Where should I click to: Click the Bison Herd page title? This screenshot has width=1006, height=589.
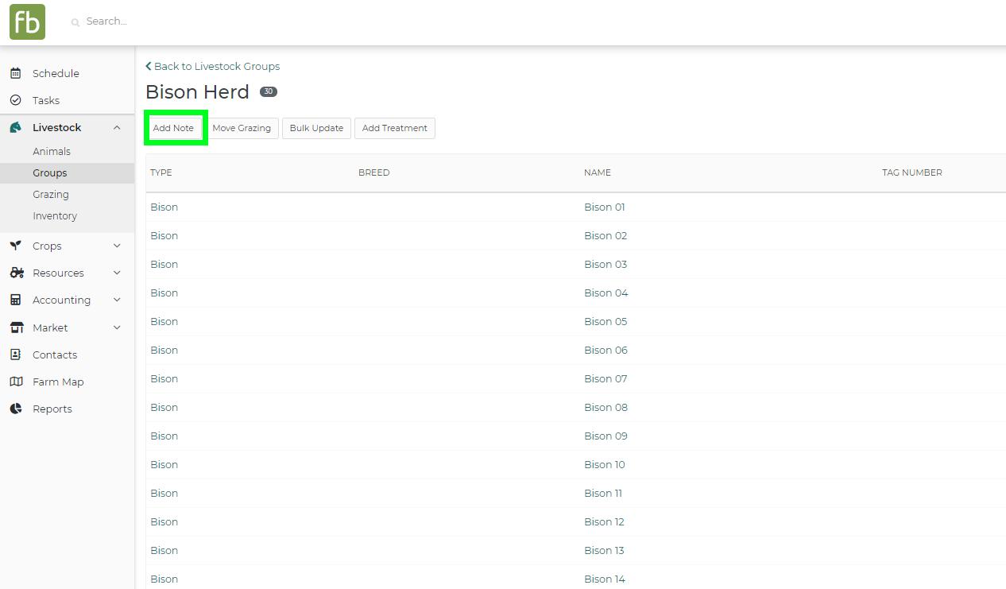pyautogui.click(x=197, y=92)
